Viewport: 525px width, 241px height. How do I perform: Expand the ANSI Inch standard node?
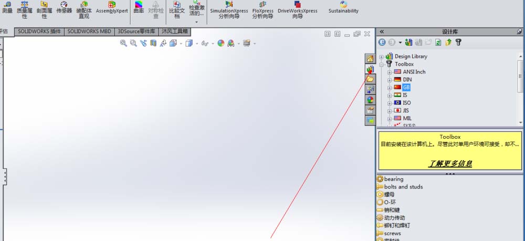(x=389, y=72)
